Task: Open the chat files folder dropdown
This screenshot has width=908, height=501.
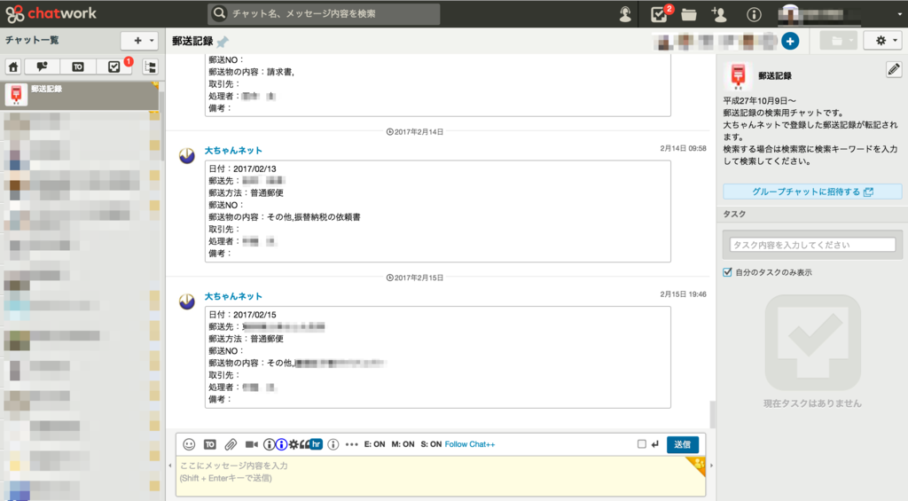Action: coord(839,41)
